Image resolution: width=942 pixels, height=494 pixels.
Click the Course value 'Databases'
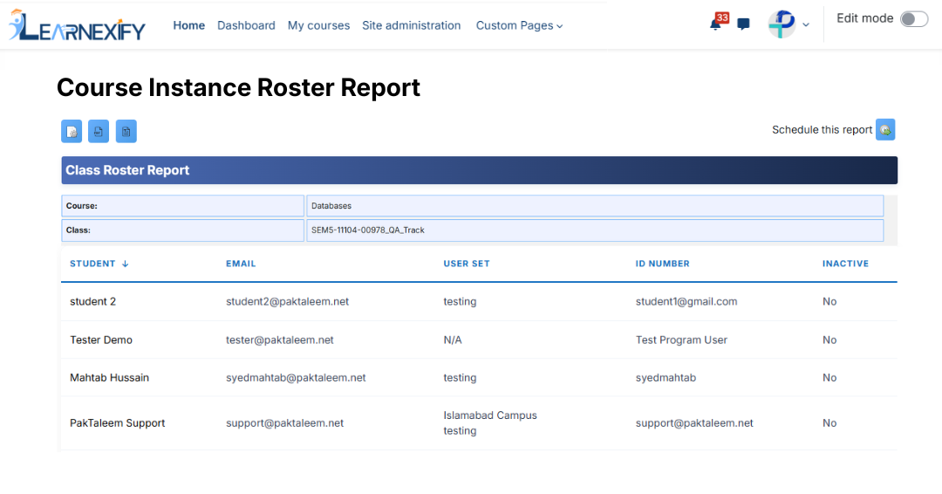coord(331,206)
